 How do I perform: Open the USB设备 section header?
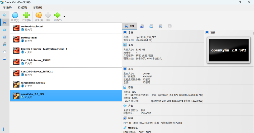click(133, 128)
